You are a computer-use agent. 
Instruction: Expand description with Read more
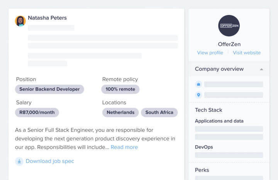click(124, 147)
